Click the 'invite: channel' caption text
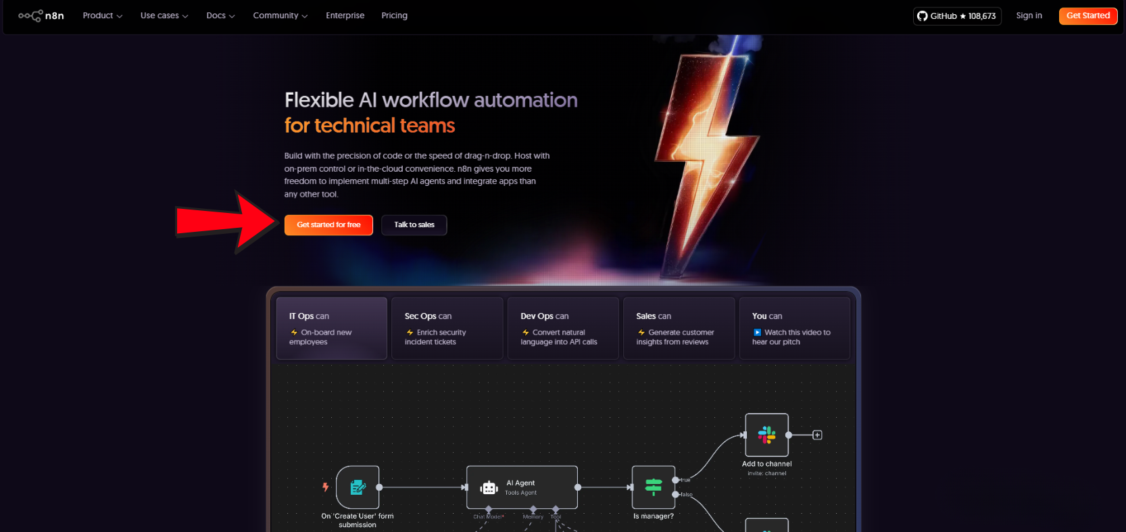1126x532 pixels. coord(766,473)
